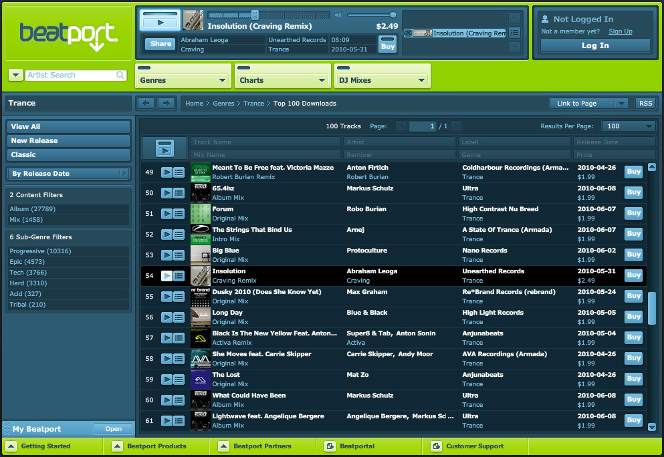Play track 53 Big Blue
Viewport: 664px width, 457px height.
pos(167,255)
